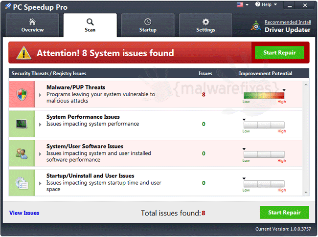Open the language flag dropdown
Screen dimensions: 318x237
click(x=247, y=5)
